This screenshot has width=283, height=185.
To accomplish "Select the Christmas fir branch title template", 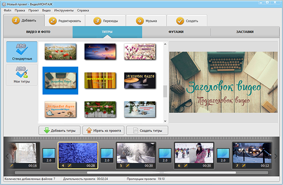I will coord(100,109).
